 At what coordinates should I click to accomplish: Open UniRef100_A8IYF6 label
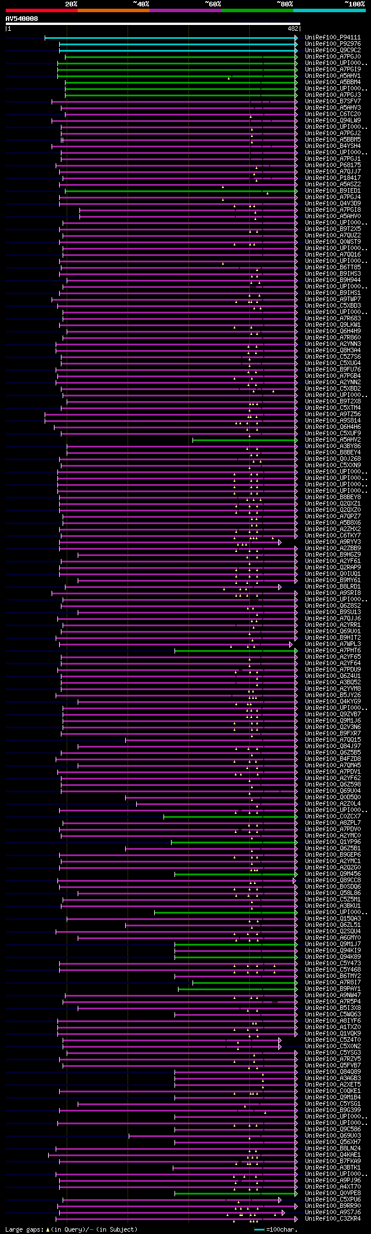(x=333, y=1021)
